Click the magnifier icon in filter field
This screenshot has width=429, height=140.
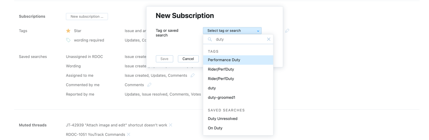coord(210,39)
